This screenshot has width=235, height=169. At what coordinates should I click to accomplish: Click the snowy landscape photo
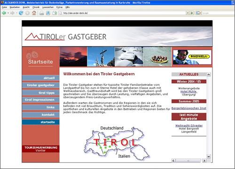(129, 57)
